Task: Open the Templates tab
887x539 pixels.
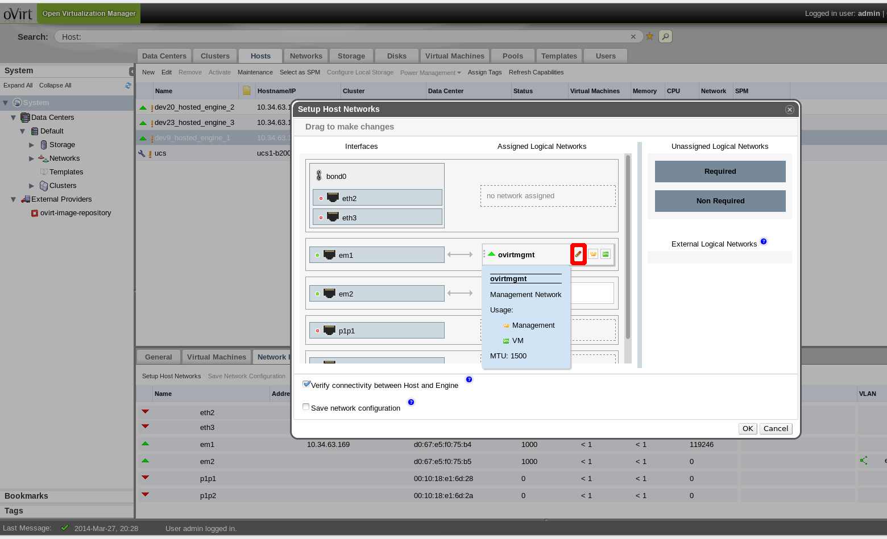Action: point(558,56)
